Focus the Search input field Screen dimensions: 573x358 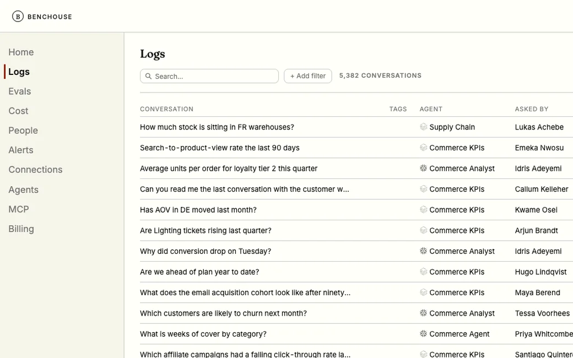pos(209,76)
